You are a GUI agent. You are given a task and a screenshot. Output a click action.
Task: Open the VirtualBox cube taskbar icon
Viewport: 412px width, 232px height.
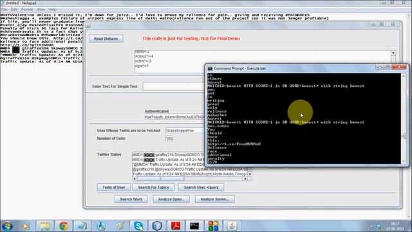click(157, 226)
